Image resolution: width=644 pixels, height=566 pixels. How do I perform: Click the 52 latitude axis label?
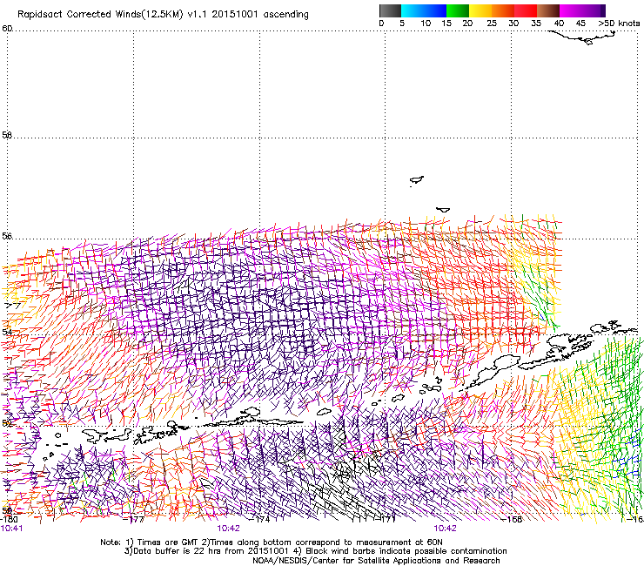coord(7,423)
